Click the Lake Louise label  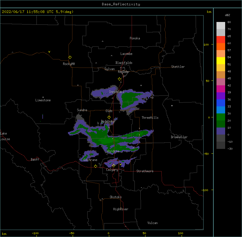pyautogui.click(x=5, y=136)
